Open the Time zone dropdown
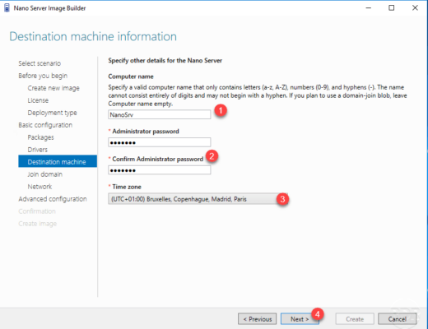This screenshot has height=329, width=428. tap(198, 199)
